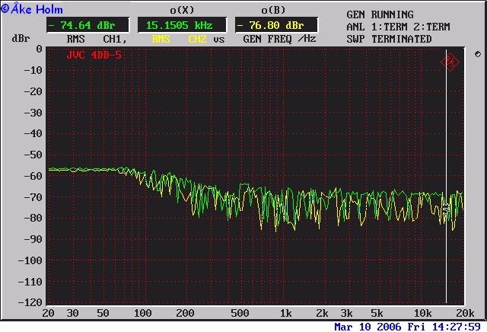Image resolution: width=487 pixels, height=332 pixels.
Task: Click the '-20' Y-axis value
Action: 33,91
